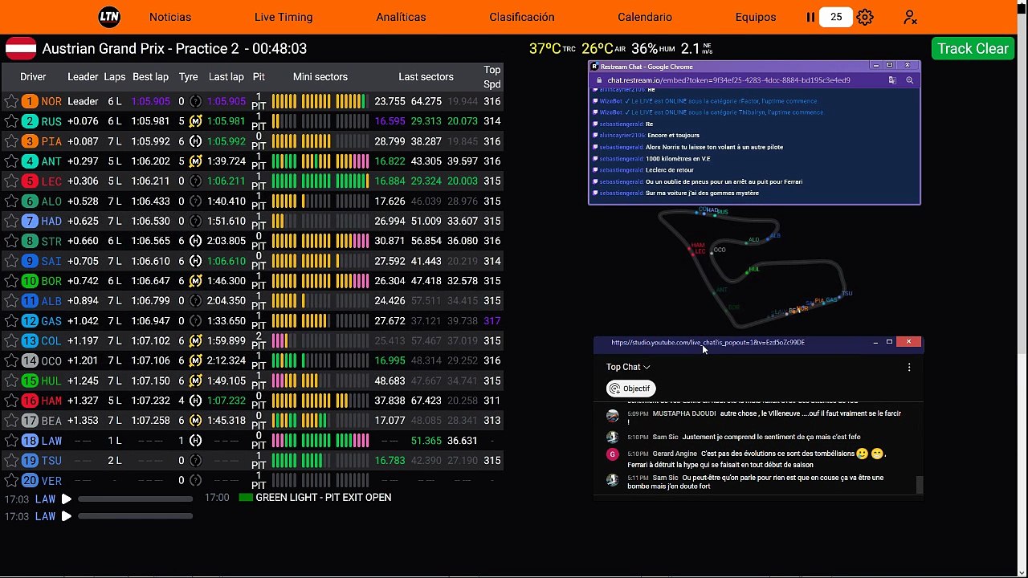Viewport: 1028px width, 578px height.
Task: Select driver name SAI
Action: tap(51, 261)
